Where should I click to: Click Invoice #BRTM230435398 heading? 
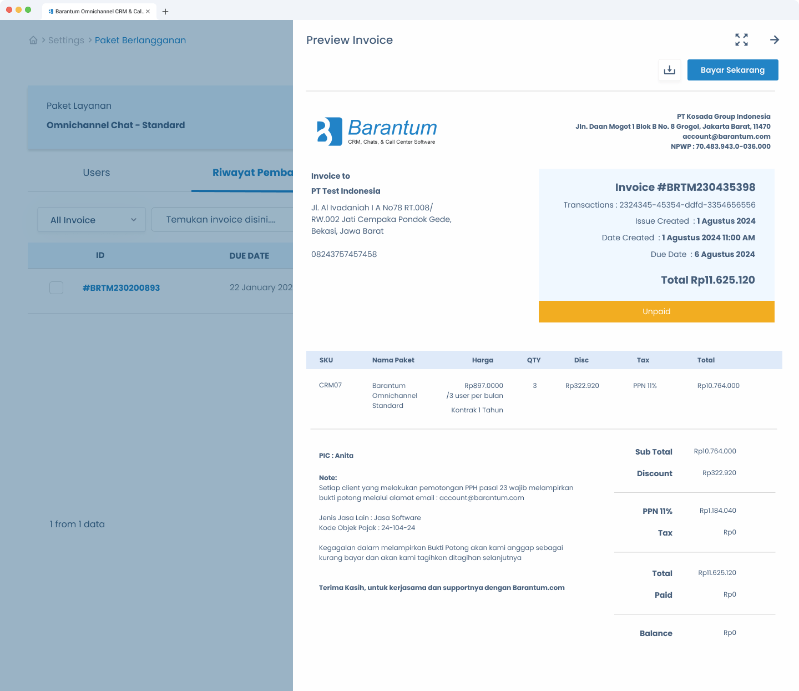pyautogui.click(x=685, y=188)
